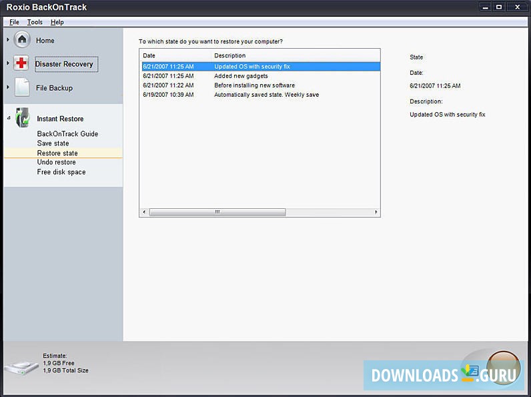This screenshot has height=397, width=531.
Task: Click the horizontal scrollbar thumb
Action: pos(217,212)
